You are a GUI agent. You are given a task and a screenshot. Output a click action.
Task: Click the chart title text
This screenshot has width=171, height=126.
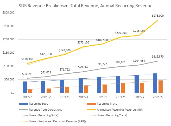coord(86,5)
